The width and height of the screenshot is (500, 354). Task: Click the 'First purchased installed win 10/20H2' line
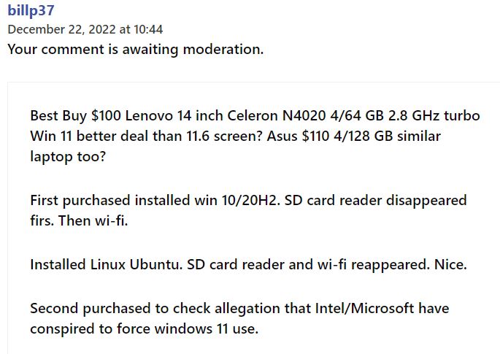[155, 200]
